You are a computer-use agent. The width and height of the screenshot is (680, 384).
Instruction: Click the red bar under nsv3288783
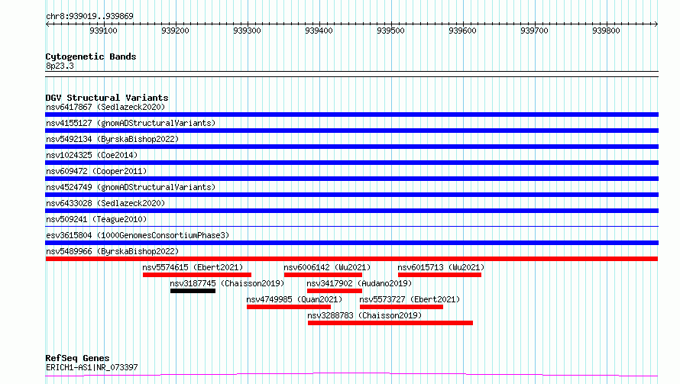tap(390, 323)
